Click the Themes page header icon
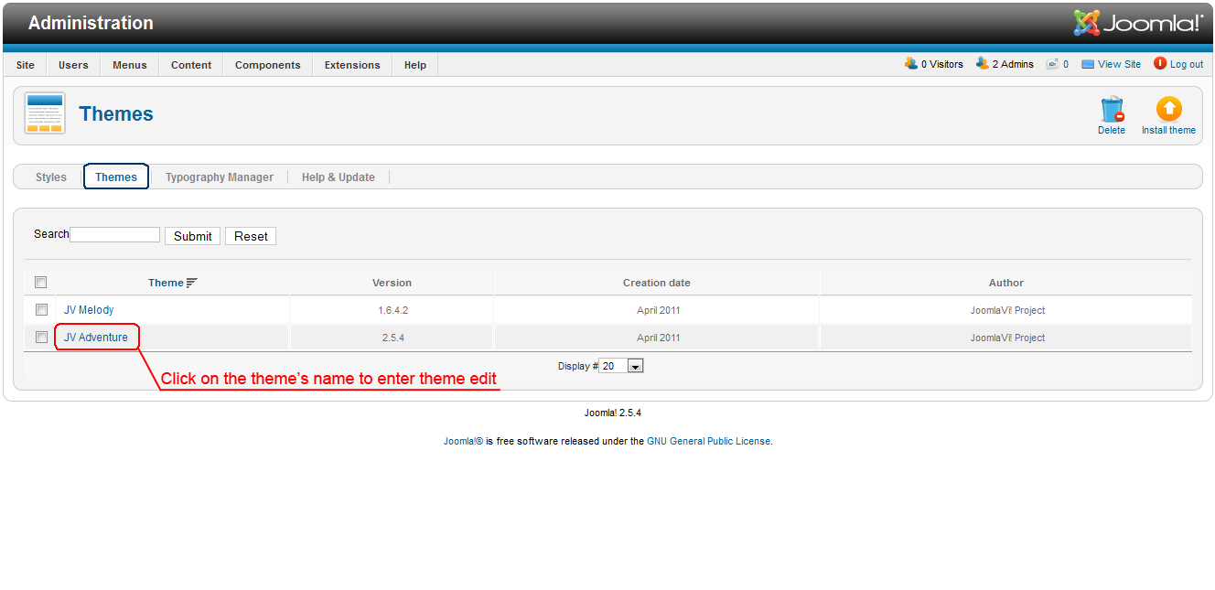 (x=45, y=113)
